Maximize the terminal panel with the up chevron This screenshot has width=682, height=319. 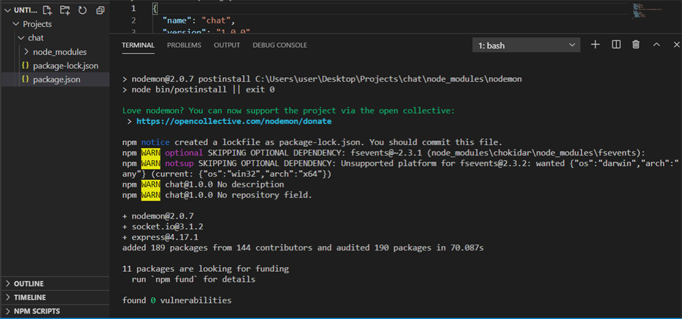tap(656, 45)
